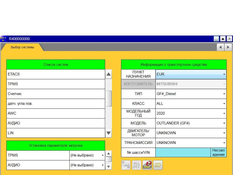The height and width of the screenshot is (175, 233).
Task: Open the ДВИГАТЕЛЬ/МОТОР dropdown showing UNKNOWN
Action: (191, 133)
